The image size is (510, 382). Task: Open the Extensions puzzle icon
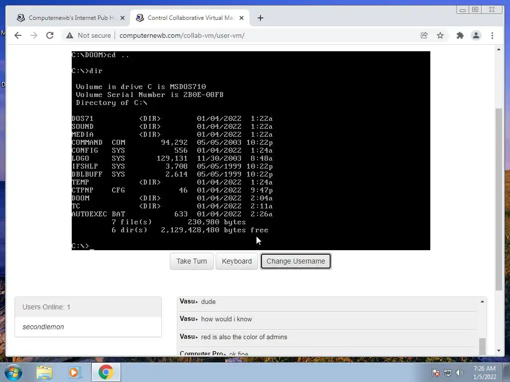[x=460, y=35]
